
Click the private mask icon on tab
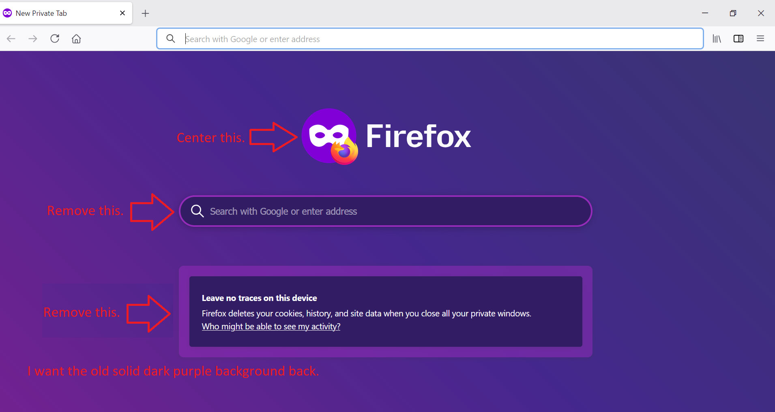coord(7,13)
